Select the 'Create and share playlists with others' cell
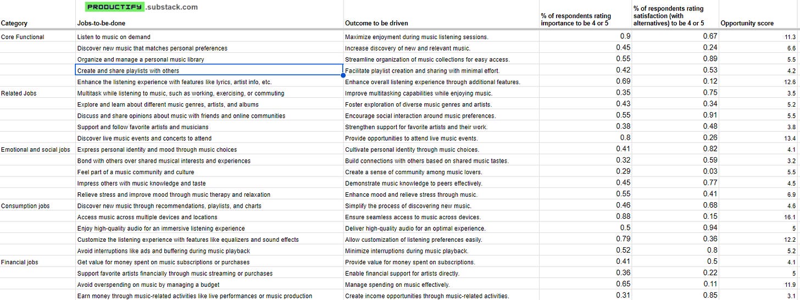The height and width of the screenshot is (300, 800). tap(209, 70)
